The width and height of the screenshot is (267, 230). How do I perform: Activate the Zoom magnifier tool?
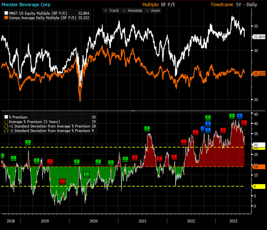153,10
